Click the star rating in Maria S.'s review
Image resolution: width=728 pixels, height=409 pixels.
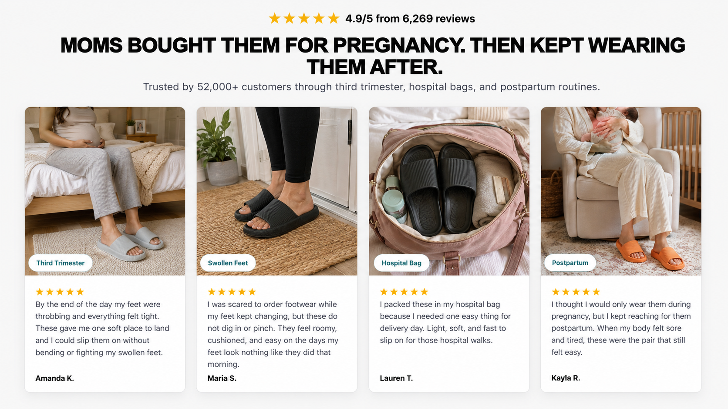point(232,292)
